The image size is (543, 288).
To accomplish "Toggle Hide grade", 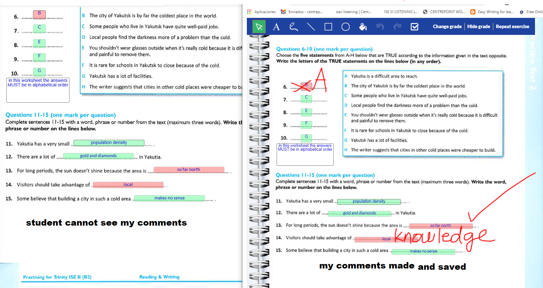I will (478, 27).
